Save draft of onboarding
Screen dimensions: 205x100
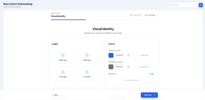coord(136,15)
